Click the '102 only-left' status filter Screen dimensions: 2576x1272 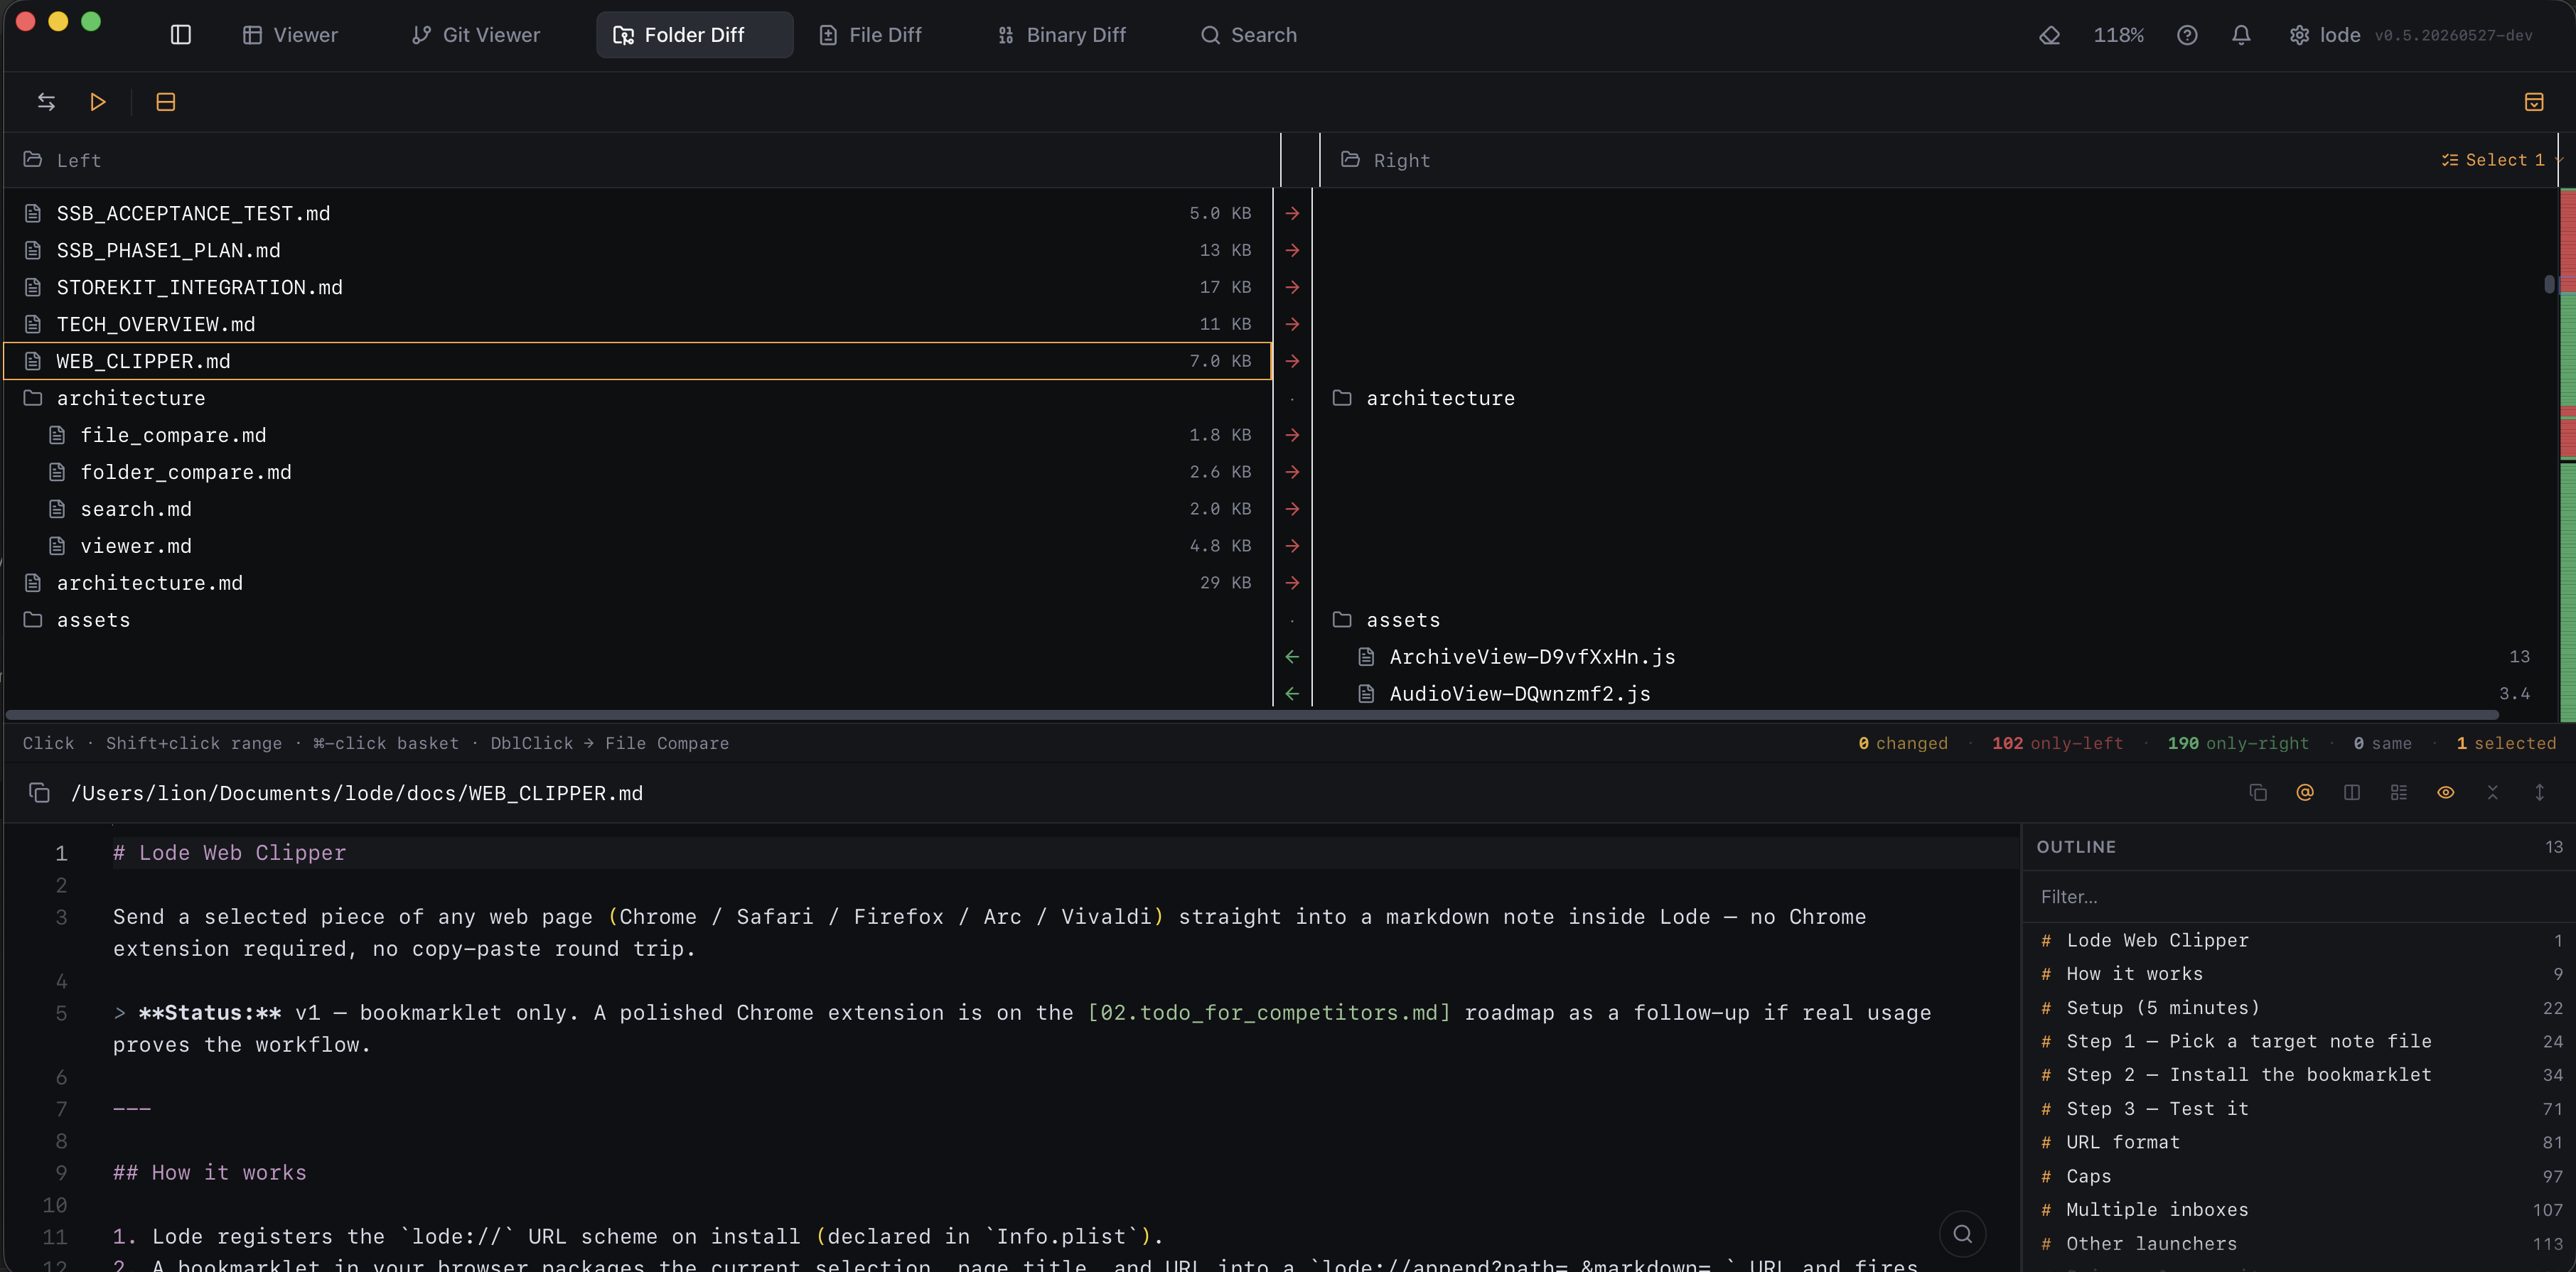2057,744
